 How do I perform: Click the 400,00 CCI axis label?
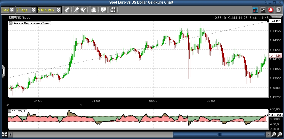tap(276, 109)
